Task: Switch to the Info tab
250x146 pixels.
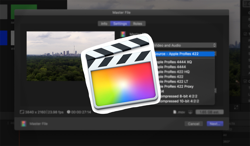Action: point(104,24)
